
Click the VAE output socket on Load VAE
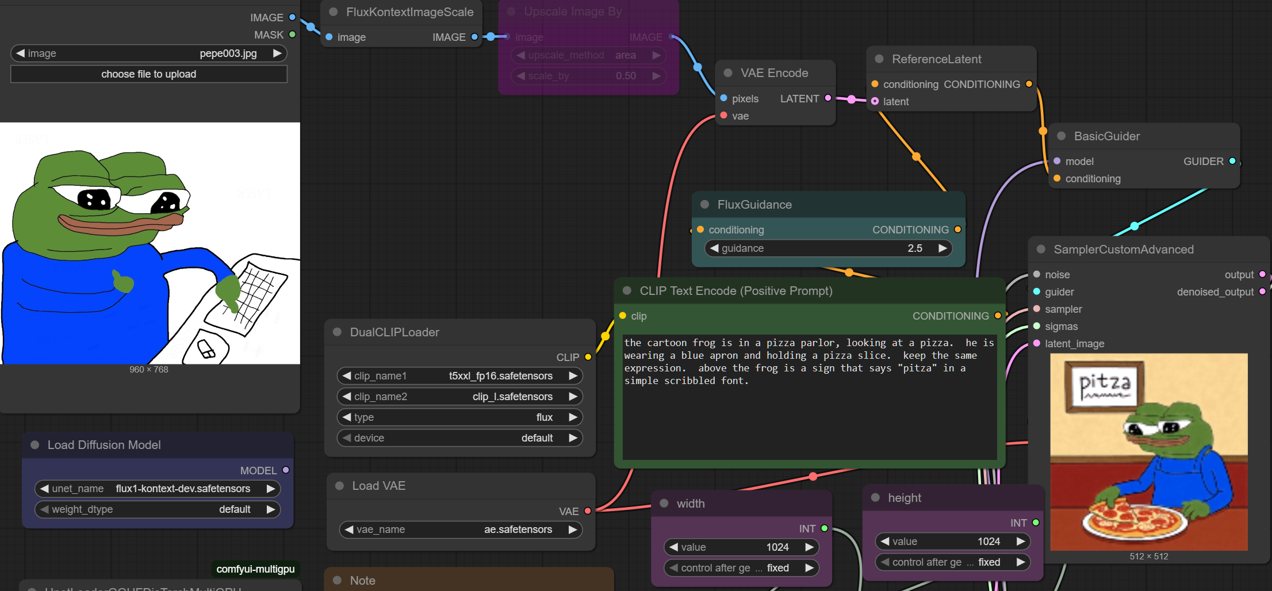pyautogui.click(x=588, y=511)
